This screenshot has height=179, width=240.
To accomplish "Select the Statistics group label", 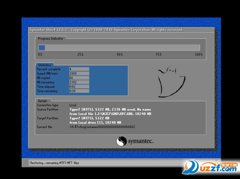I will [x=45, y=65].
